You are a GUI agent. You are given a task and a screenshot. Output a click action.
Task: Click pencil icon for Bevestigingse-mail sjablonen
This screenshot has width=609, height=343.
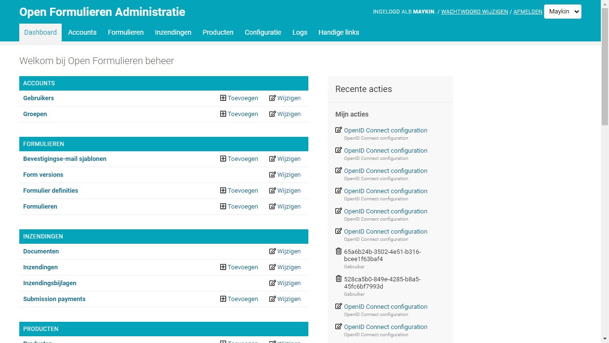[x=273, y=158]
